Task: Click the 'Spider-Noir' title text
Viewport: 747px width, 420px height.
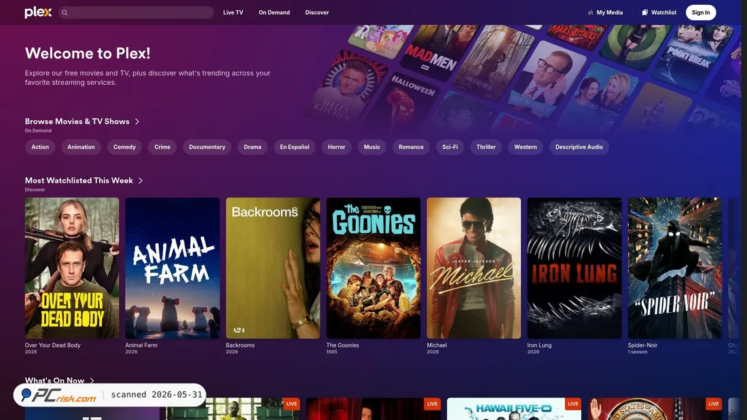Action: 642,345
